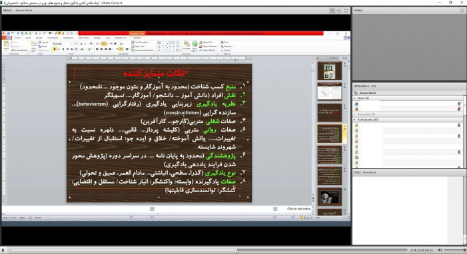Click the Quick Styles icon in the ribbon
Image resolution: width=467 pixels, height=254 pixels.
(195, 46)
